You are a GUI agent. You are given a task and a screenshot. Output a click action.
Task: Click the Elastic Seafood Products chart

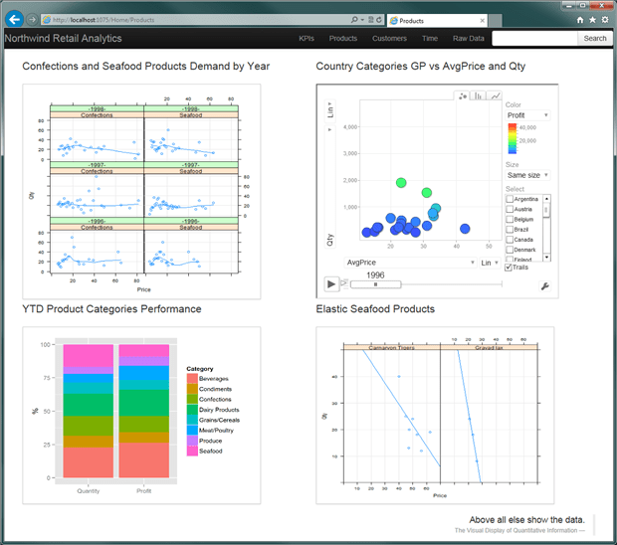click(x=435, y=416)
